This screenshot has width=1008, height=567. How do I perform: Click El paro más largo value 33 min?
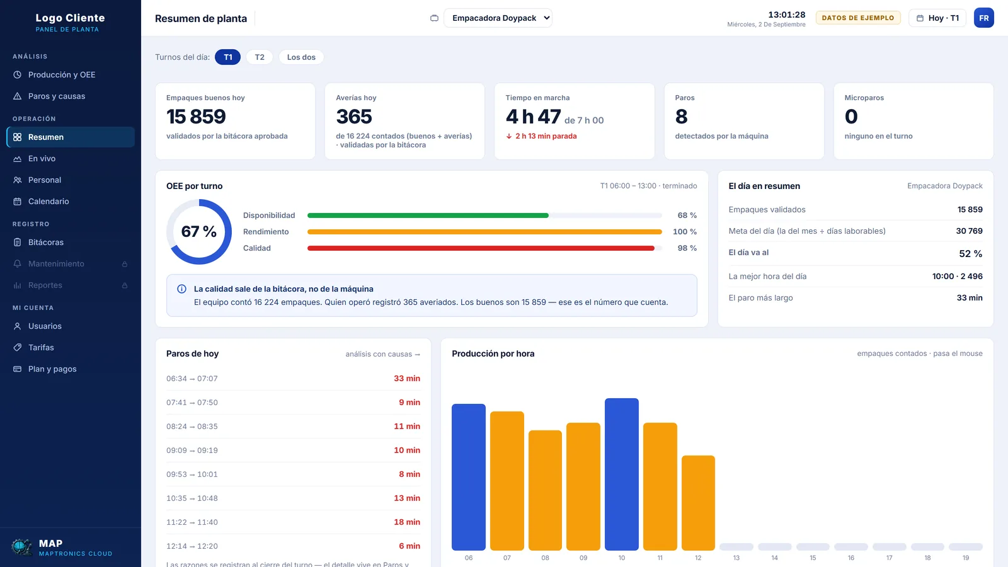click(970, 298)
